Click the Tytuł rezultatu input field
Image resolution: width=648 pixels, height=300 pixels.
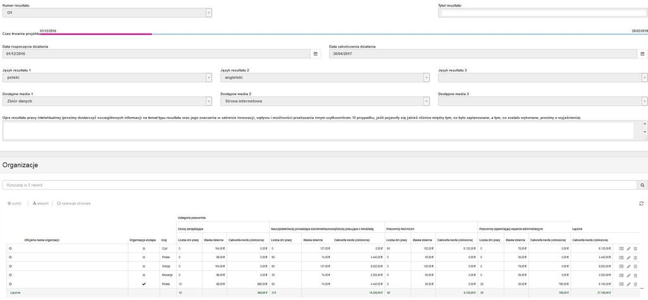[543, 13]
